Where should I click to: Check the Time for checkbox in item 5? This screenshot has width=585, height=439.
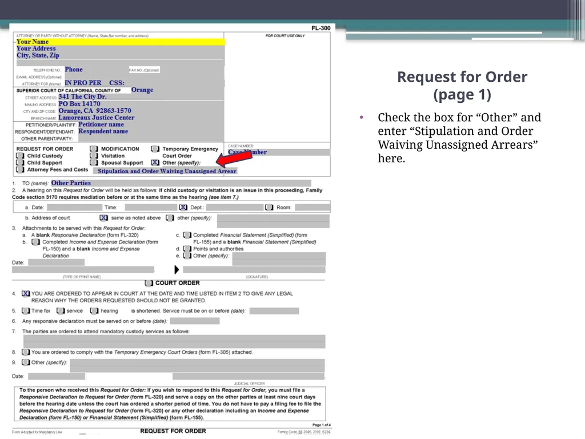coord(26,310)
